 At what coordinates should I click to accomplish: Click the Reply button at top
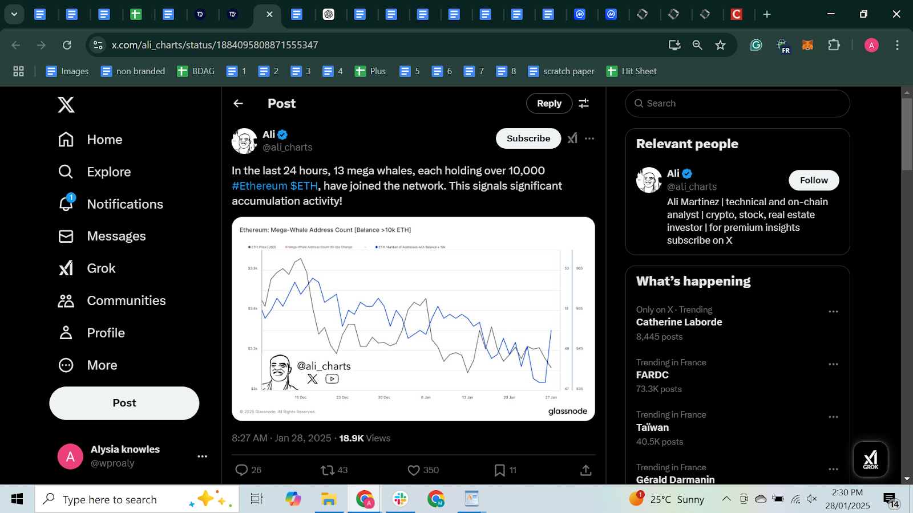point(549,103)
